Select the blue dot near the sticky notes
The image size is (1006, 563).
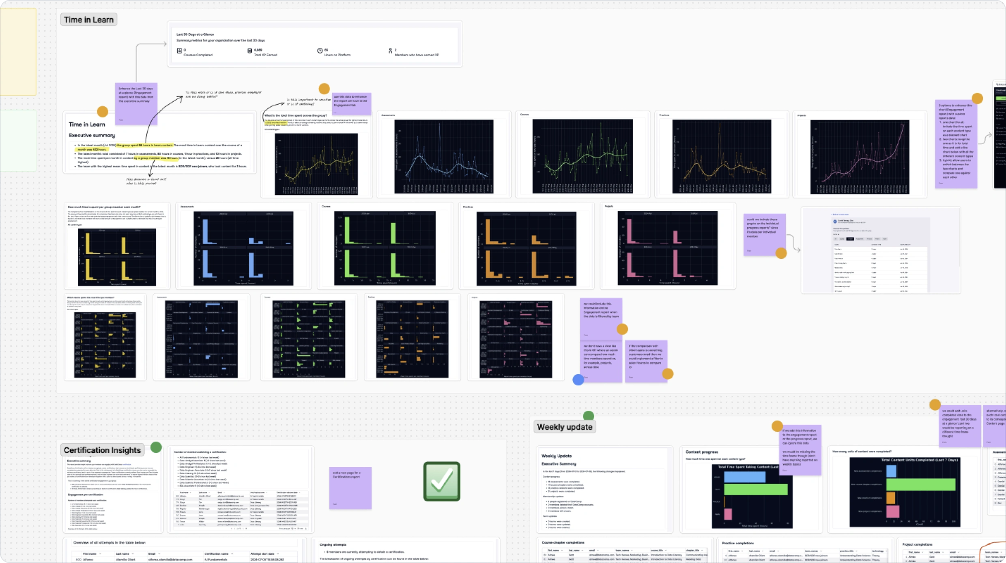[x=578, y=380]
